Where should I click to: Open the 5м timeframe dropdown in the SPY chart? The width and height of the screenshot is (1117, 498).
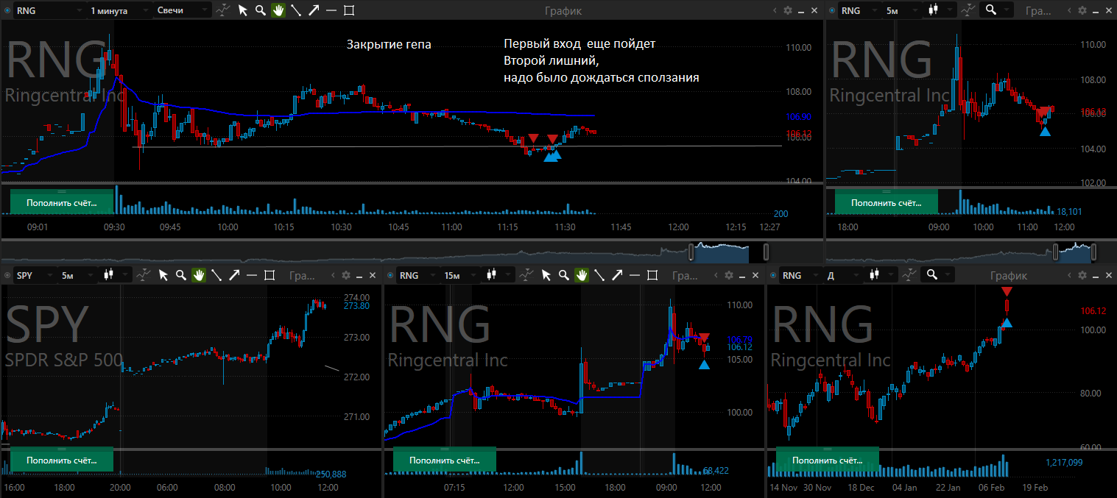pyautogui.click(x=77, y=275)
